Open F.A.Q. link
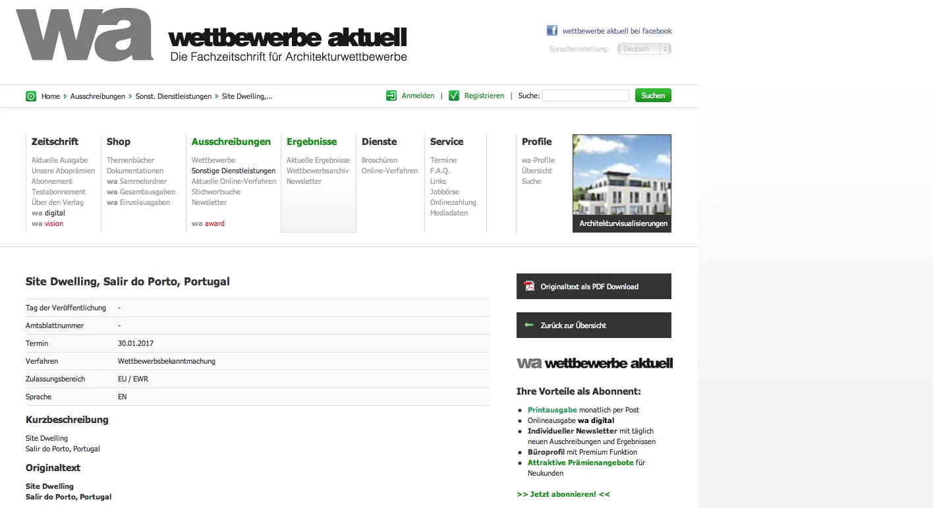933x508 pixels. [440, 171]
